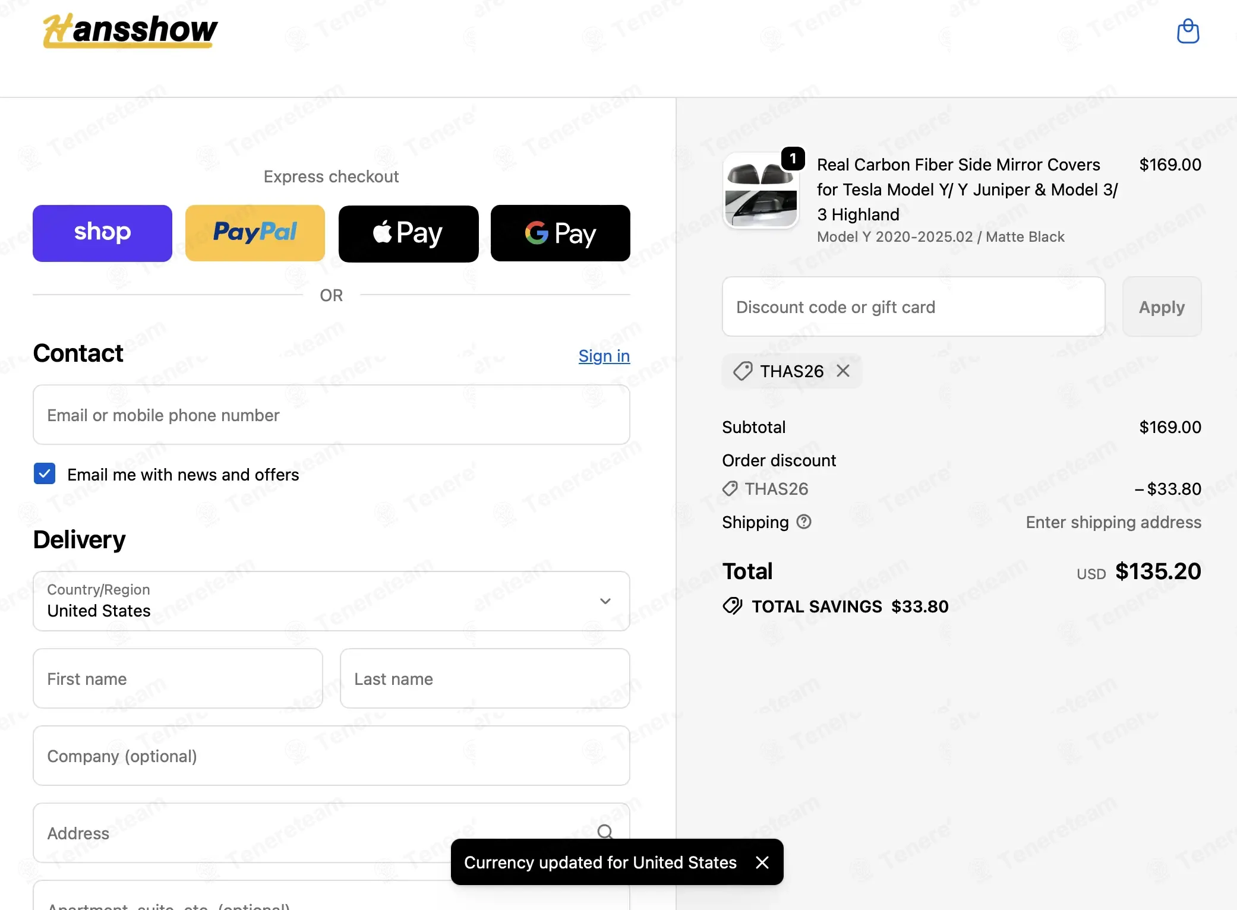Click the Currency updated for United States message
Viewport: 1237px width, 910px height.
[600, 862]
